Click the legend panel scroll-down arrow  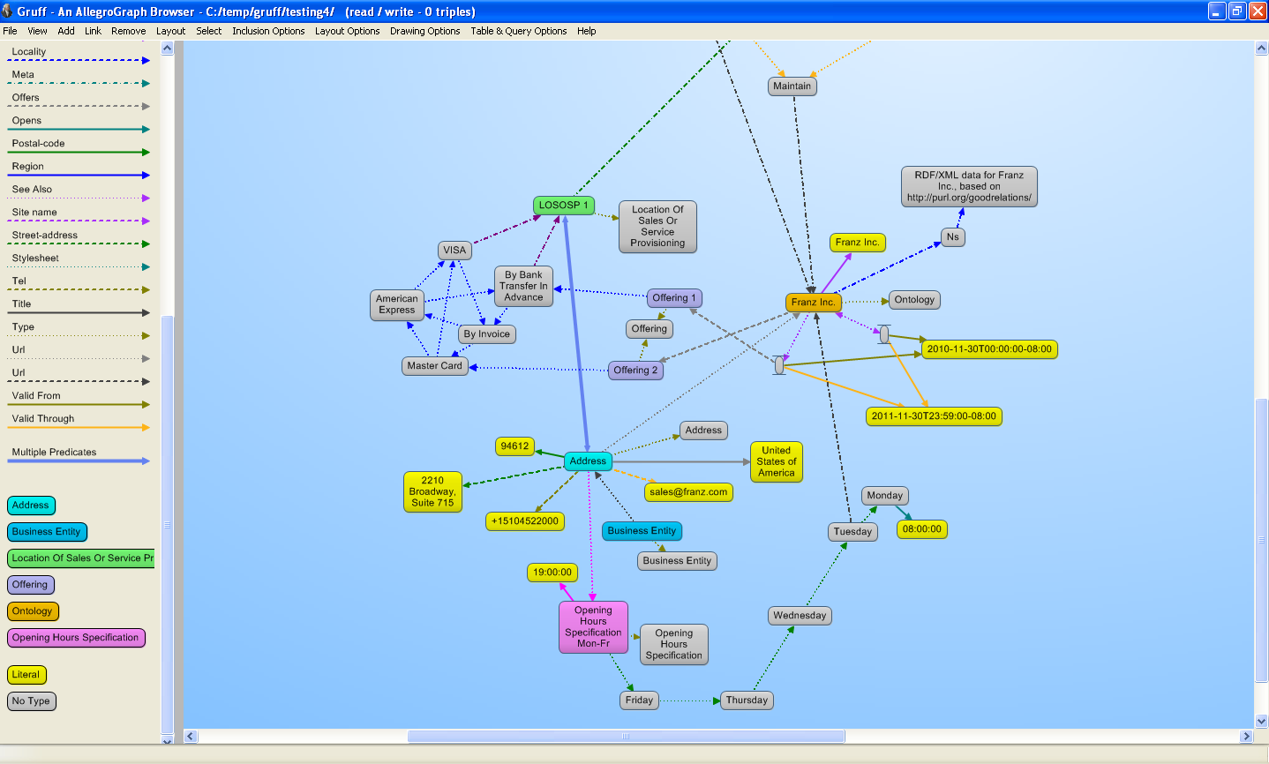[168, 738]
